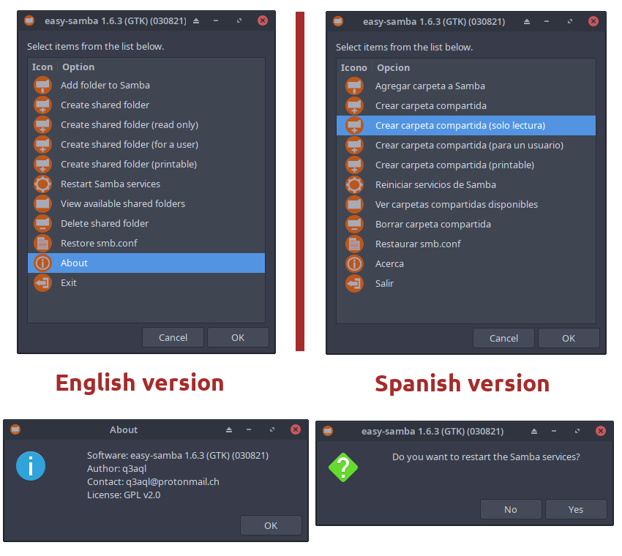Click the icon beside Crear carpeta compartida (solo lectura)
This screenshot has width=622, height=556.
(354, 126)
